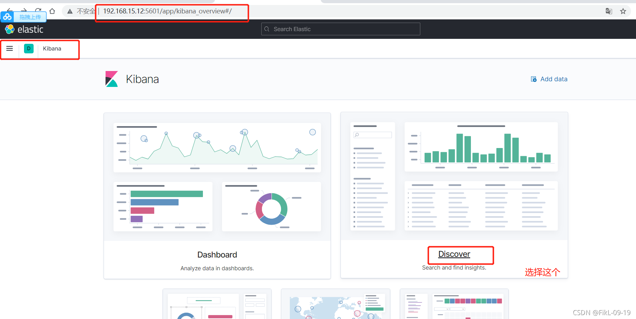Click the browser address URL
Image resolution: width=636 pixels, height=319 pixels.
167,11
